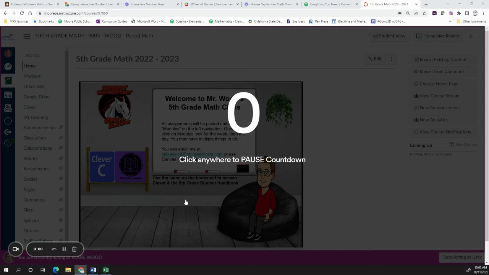Click the browser address bar URL

(x=76, y=13)
